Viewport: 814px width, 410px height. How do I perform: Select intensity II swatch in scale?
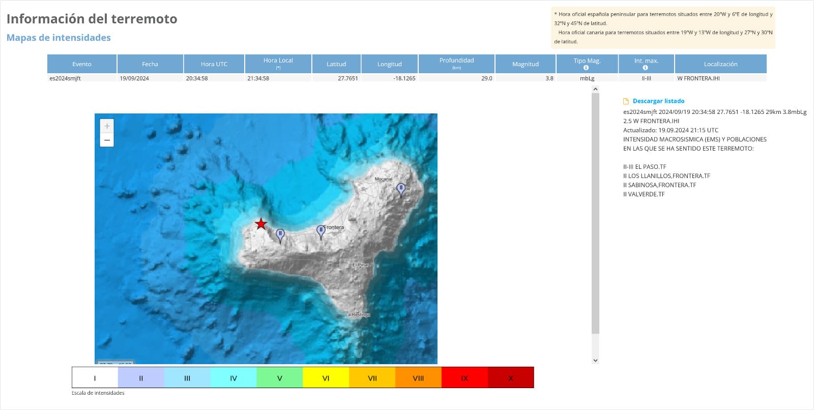click(141, 378)
